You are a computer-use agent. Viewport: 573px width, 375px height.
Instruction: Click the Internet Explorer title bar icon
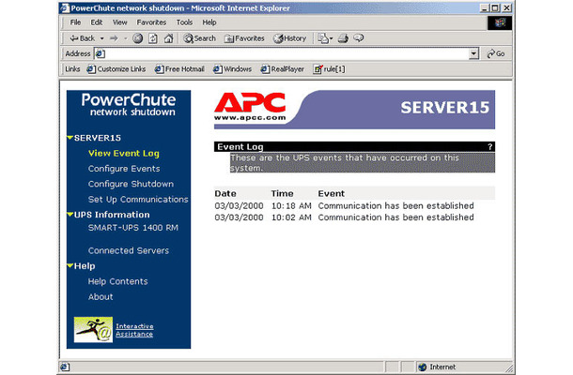65,8
